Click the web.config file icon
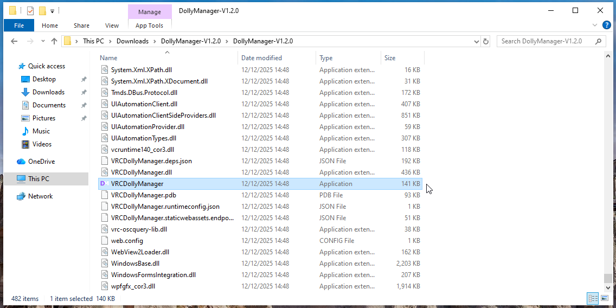616x308 pixels. coord(105,241)
